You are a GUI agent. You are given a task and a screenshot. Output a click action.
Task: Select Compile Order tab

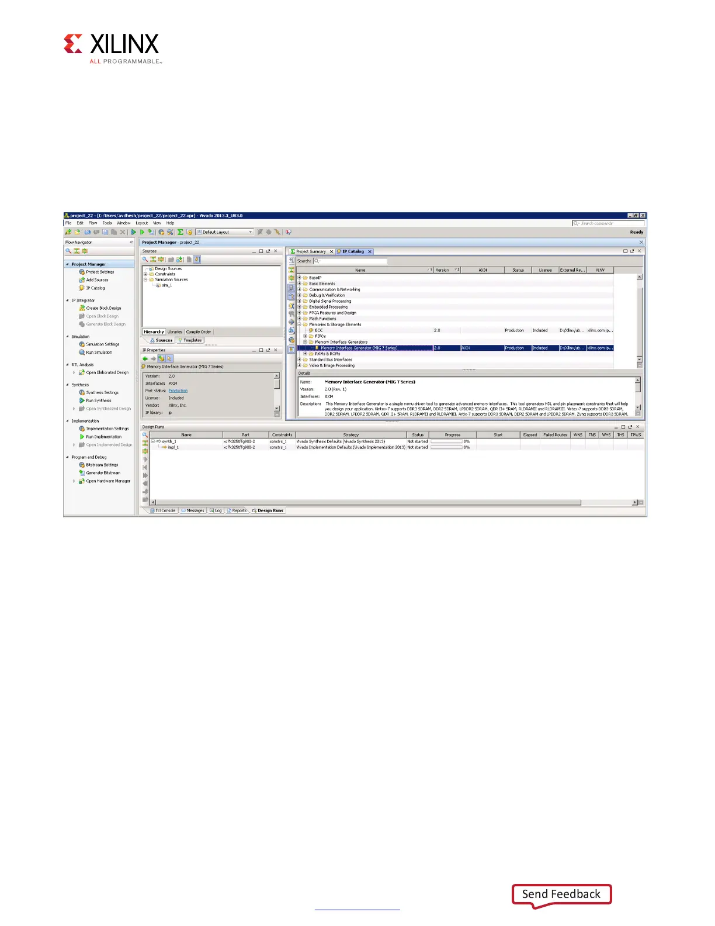[x=199, y=331]
